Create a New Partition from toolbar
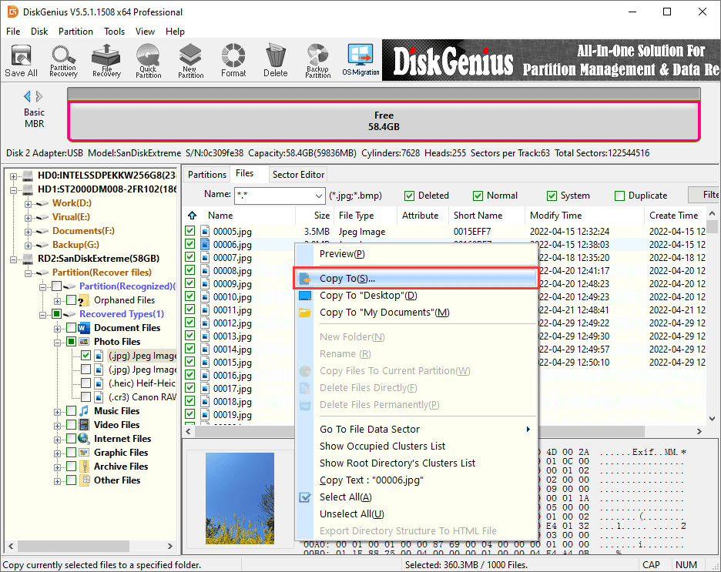 (191, 60)
